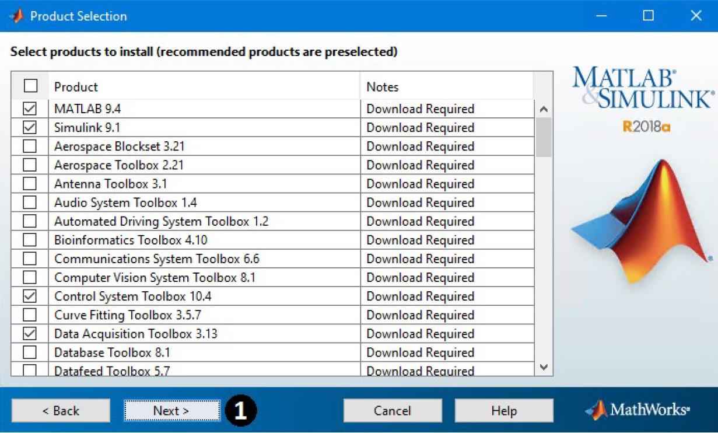The height and width of the screenshot is (433, 718).
Task: Click Download Required note for Bioinformatics Toolbox
Action: tap(421, 240)
